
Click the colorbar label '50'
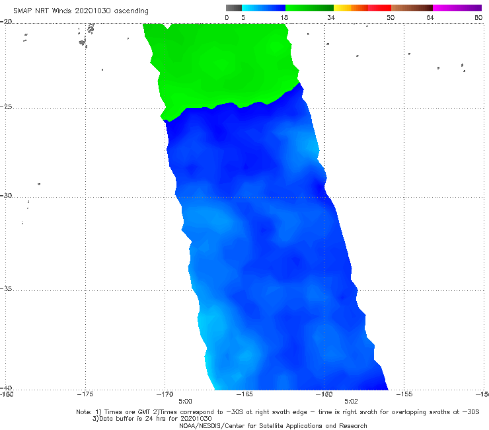click(391, 18)
